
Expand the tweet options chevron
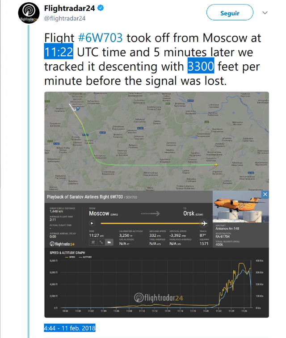tap(265, 13)
